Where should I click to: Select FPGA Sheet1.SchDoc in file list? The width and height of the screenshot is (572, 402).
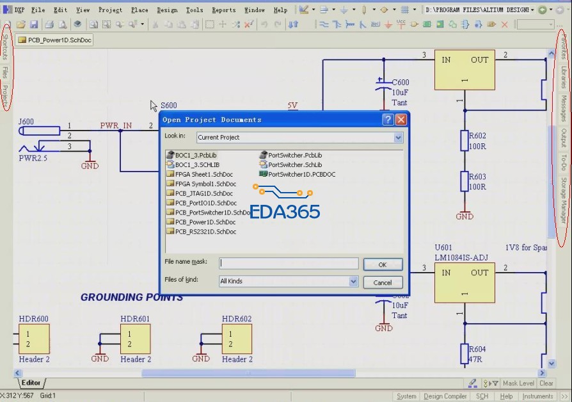pyautogui.click(x=200, y=175)
